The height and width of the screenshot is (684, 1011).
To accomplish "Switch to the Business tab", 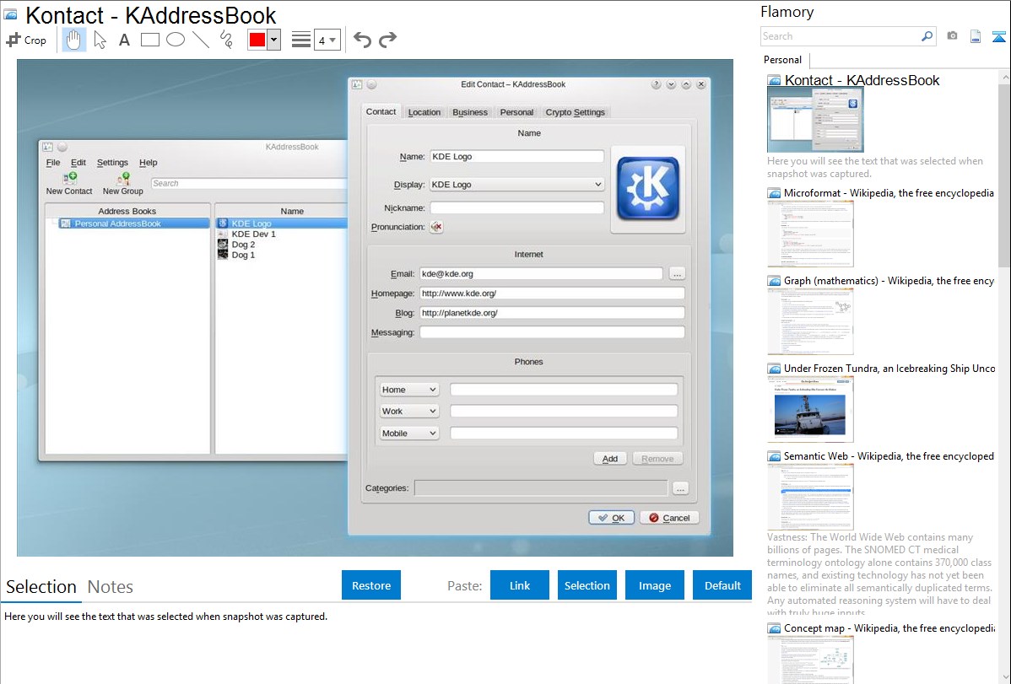I will (470, 112).
